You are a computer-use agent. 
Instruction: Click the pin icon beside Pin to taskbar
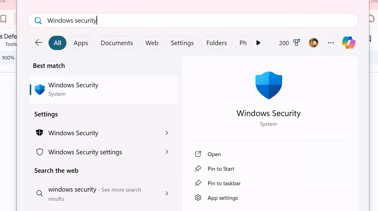point(198,183)
